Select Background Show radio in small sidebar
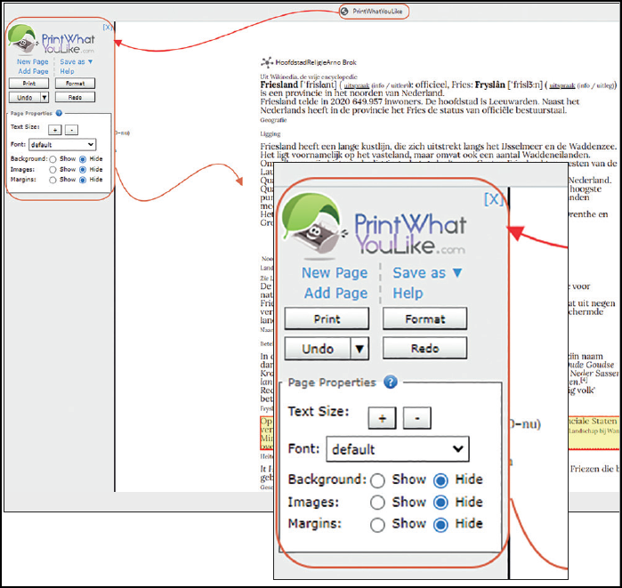622x588 pixels. 53,159
